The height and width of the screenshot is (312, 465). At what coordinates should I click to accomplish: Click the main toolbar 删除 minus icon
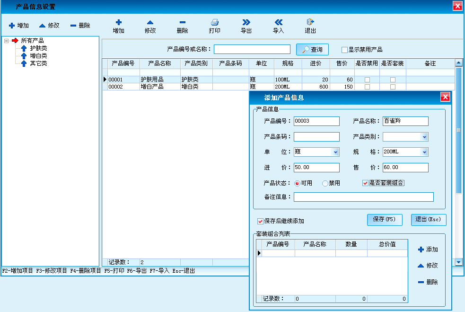tap(182, 22)
